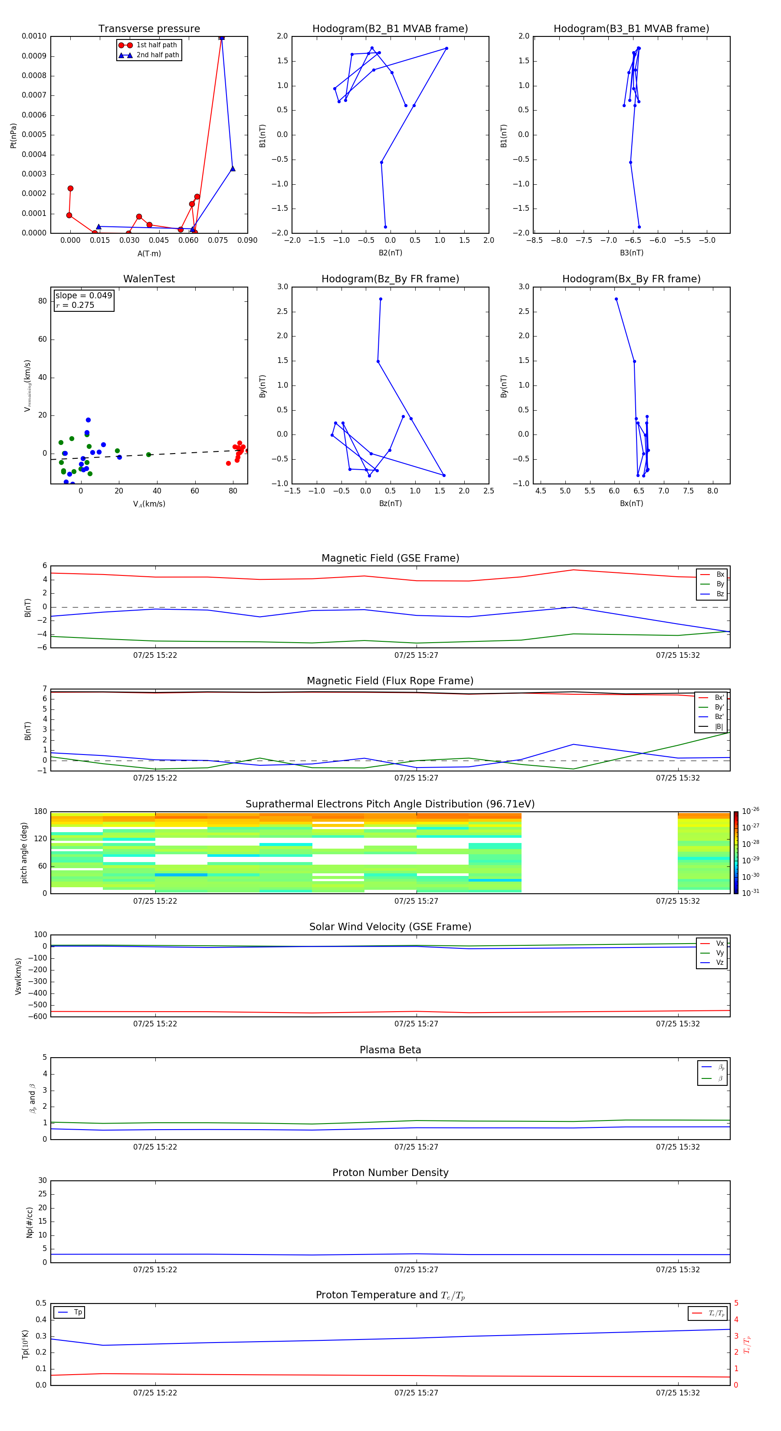781x1431 pixels.
Task: Select the "1st half path" legend entry
Action: point(148,45)
